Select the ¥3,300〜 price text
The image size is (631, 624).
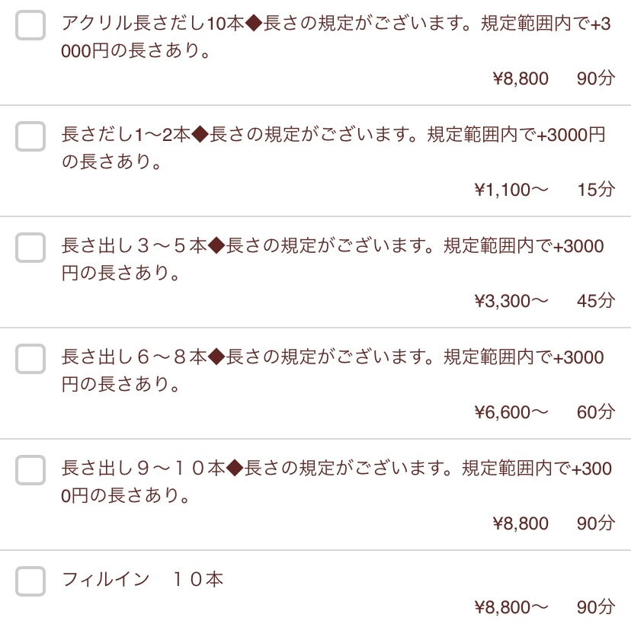pyautogui.click(x=511, y=300)
